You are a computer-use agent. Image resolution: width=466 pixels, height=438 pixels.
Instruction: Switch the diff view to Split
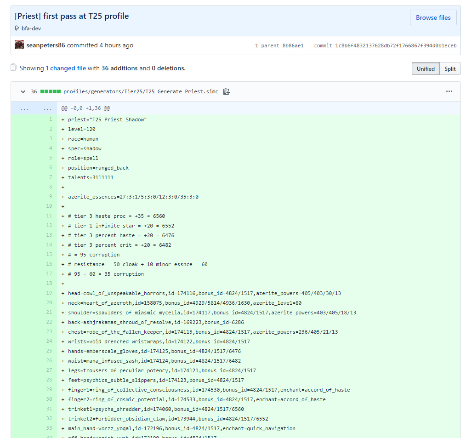[450, 68]
